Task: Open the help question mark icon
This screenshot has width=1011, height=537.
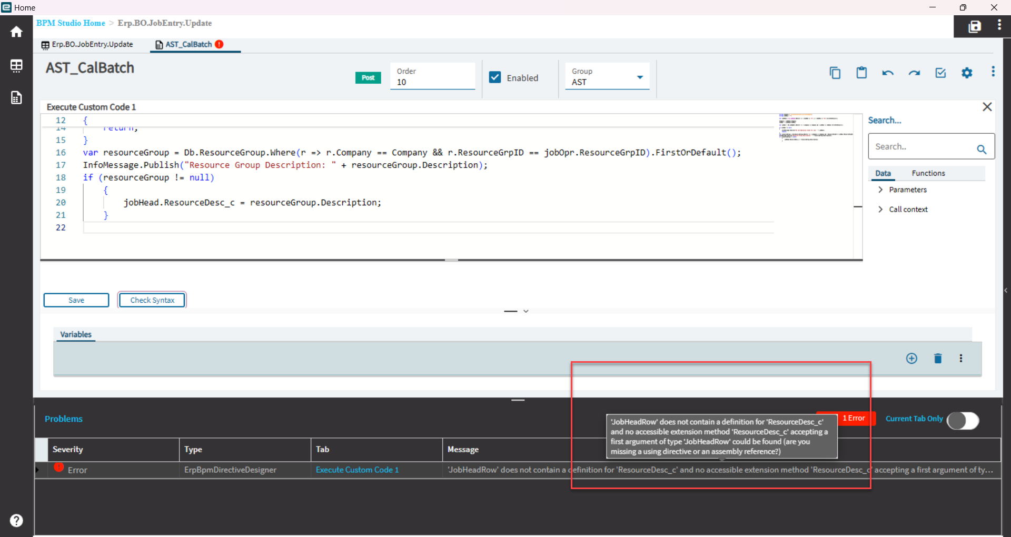Action: 16,520
